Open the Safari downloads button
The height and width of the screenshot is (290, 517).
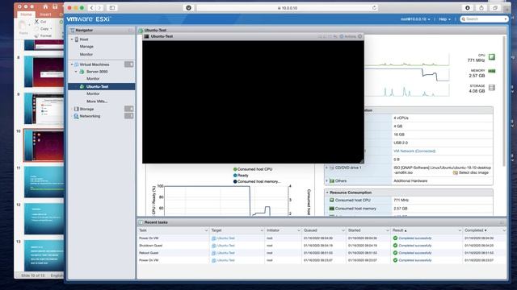coord(468,7)
